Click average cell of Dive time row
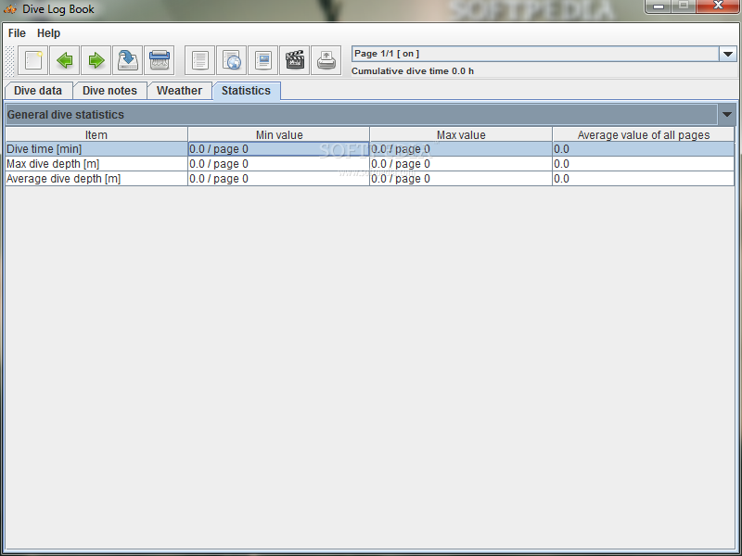This screenshot has height=556, width=742. 644,149
